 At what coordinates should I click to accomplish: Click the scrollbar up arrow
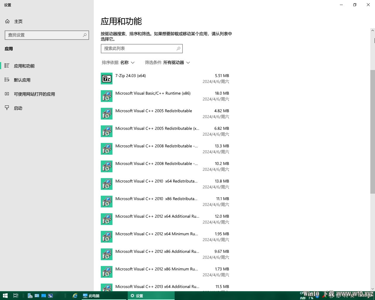(x=373, y=30)
